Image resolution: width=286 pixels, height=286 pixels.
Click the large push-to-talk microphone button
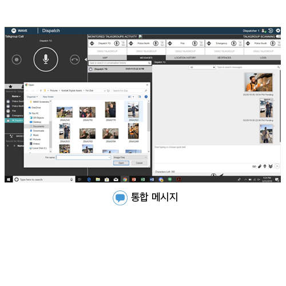pos(46,59)
